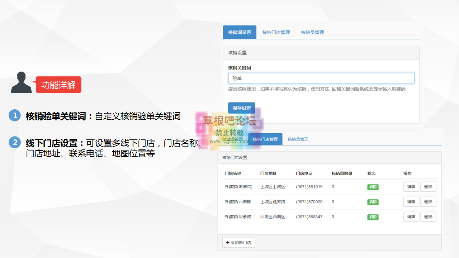This screenshot has height=258, width=459.
Task: Edit the 外婆家(湖滨店) store entry
Action: (411, 187)
